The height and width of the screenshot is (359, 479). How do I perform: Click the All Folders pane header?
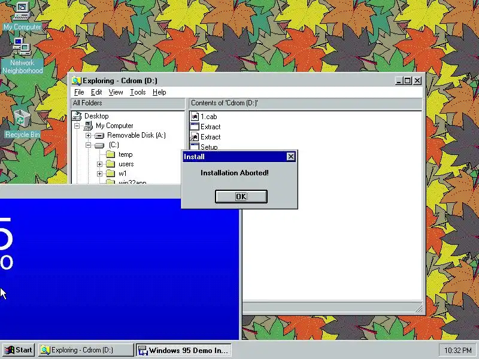[128, 103]
